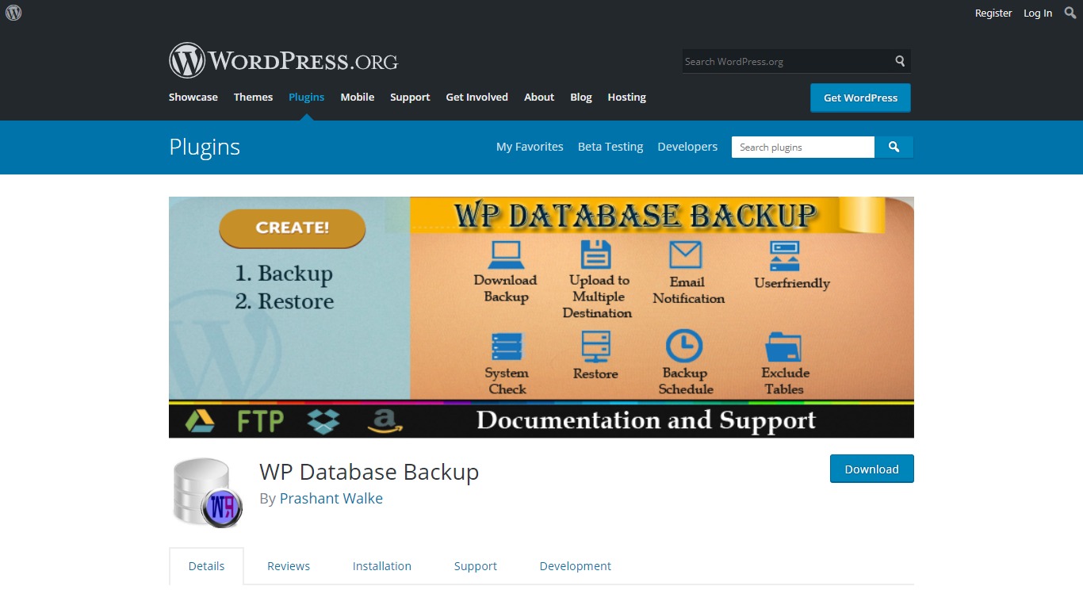Click the Email Notification envelope icon
Screen dimensions: 1083x609
click(686, 255)
